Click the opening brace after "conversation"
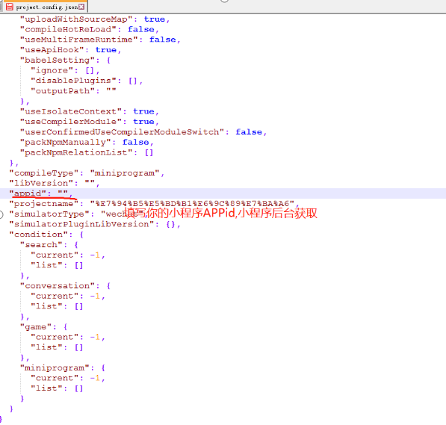446x425 pixels. (x=108, y=285)
